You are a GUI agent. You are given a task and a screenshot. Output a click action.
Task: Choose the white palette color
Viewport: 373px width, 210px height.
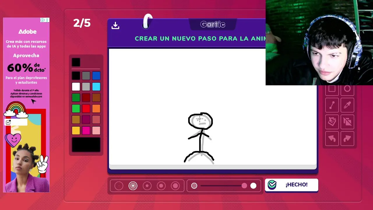point(76,87)
